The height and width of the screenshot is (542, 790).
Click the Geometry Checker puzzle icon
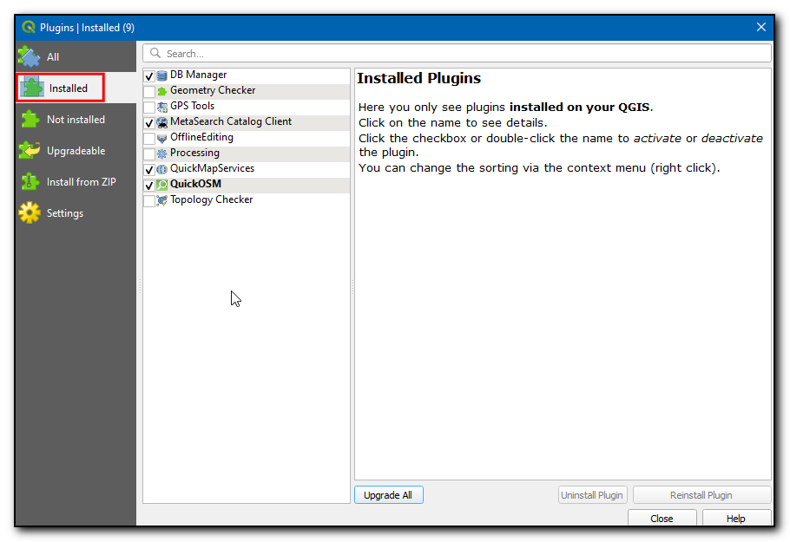[x=162, y=91]
